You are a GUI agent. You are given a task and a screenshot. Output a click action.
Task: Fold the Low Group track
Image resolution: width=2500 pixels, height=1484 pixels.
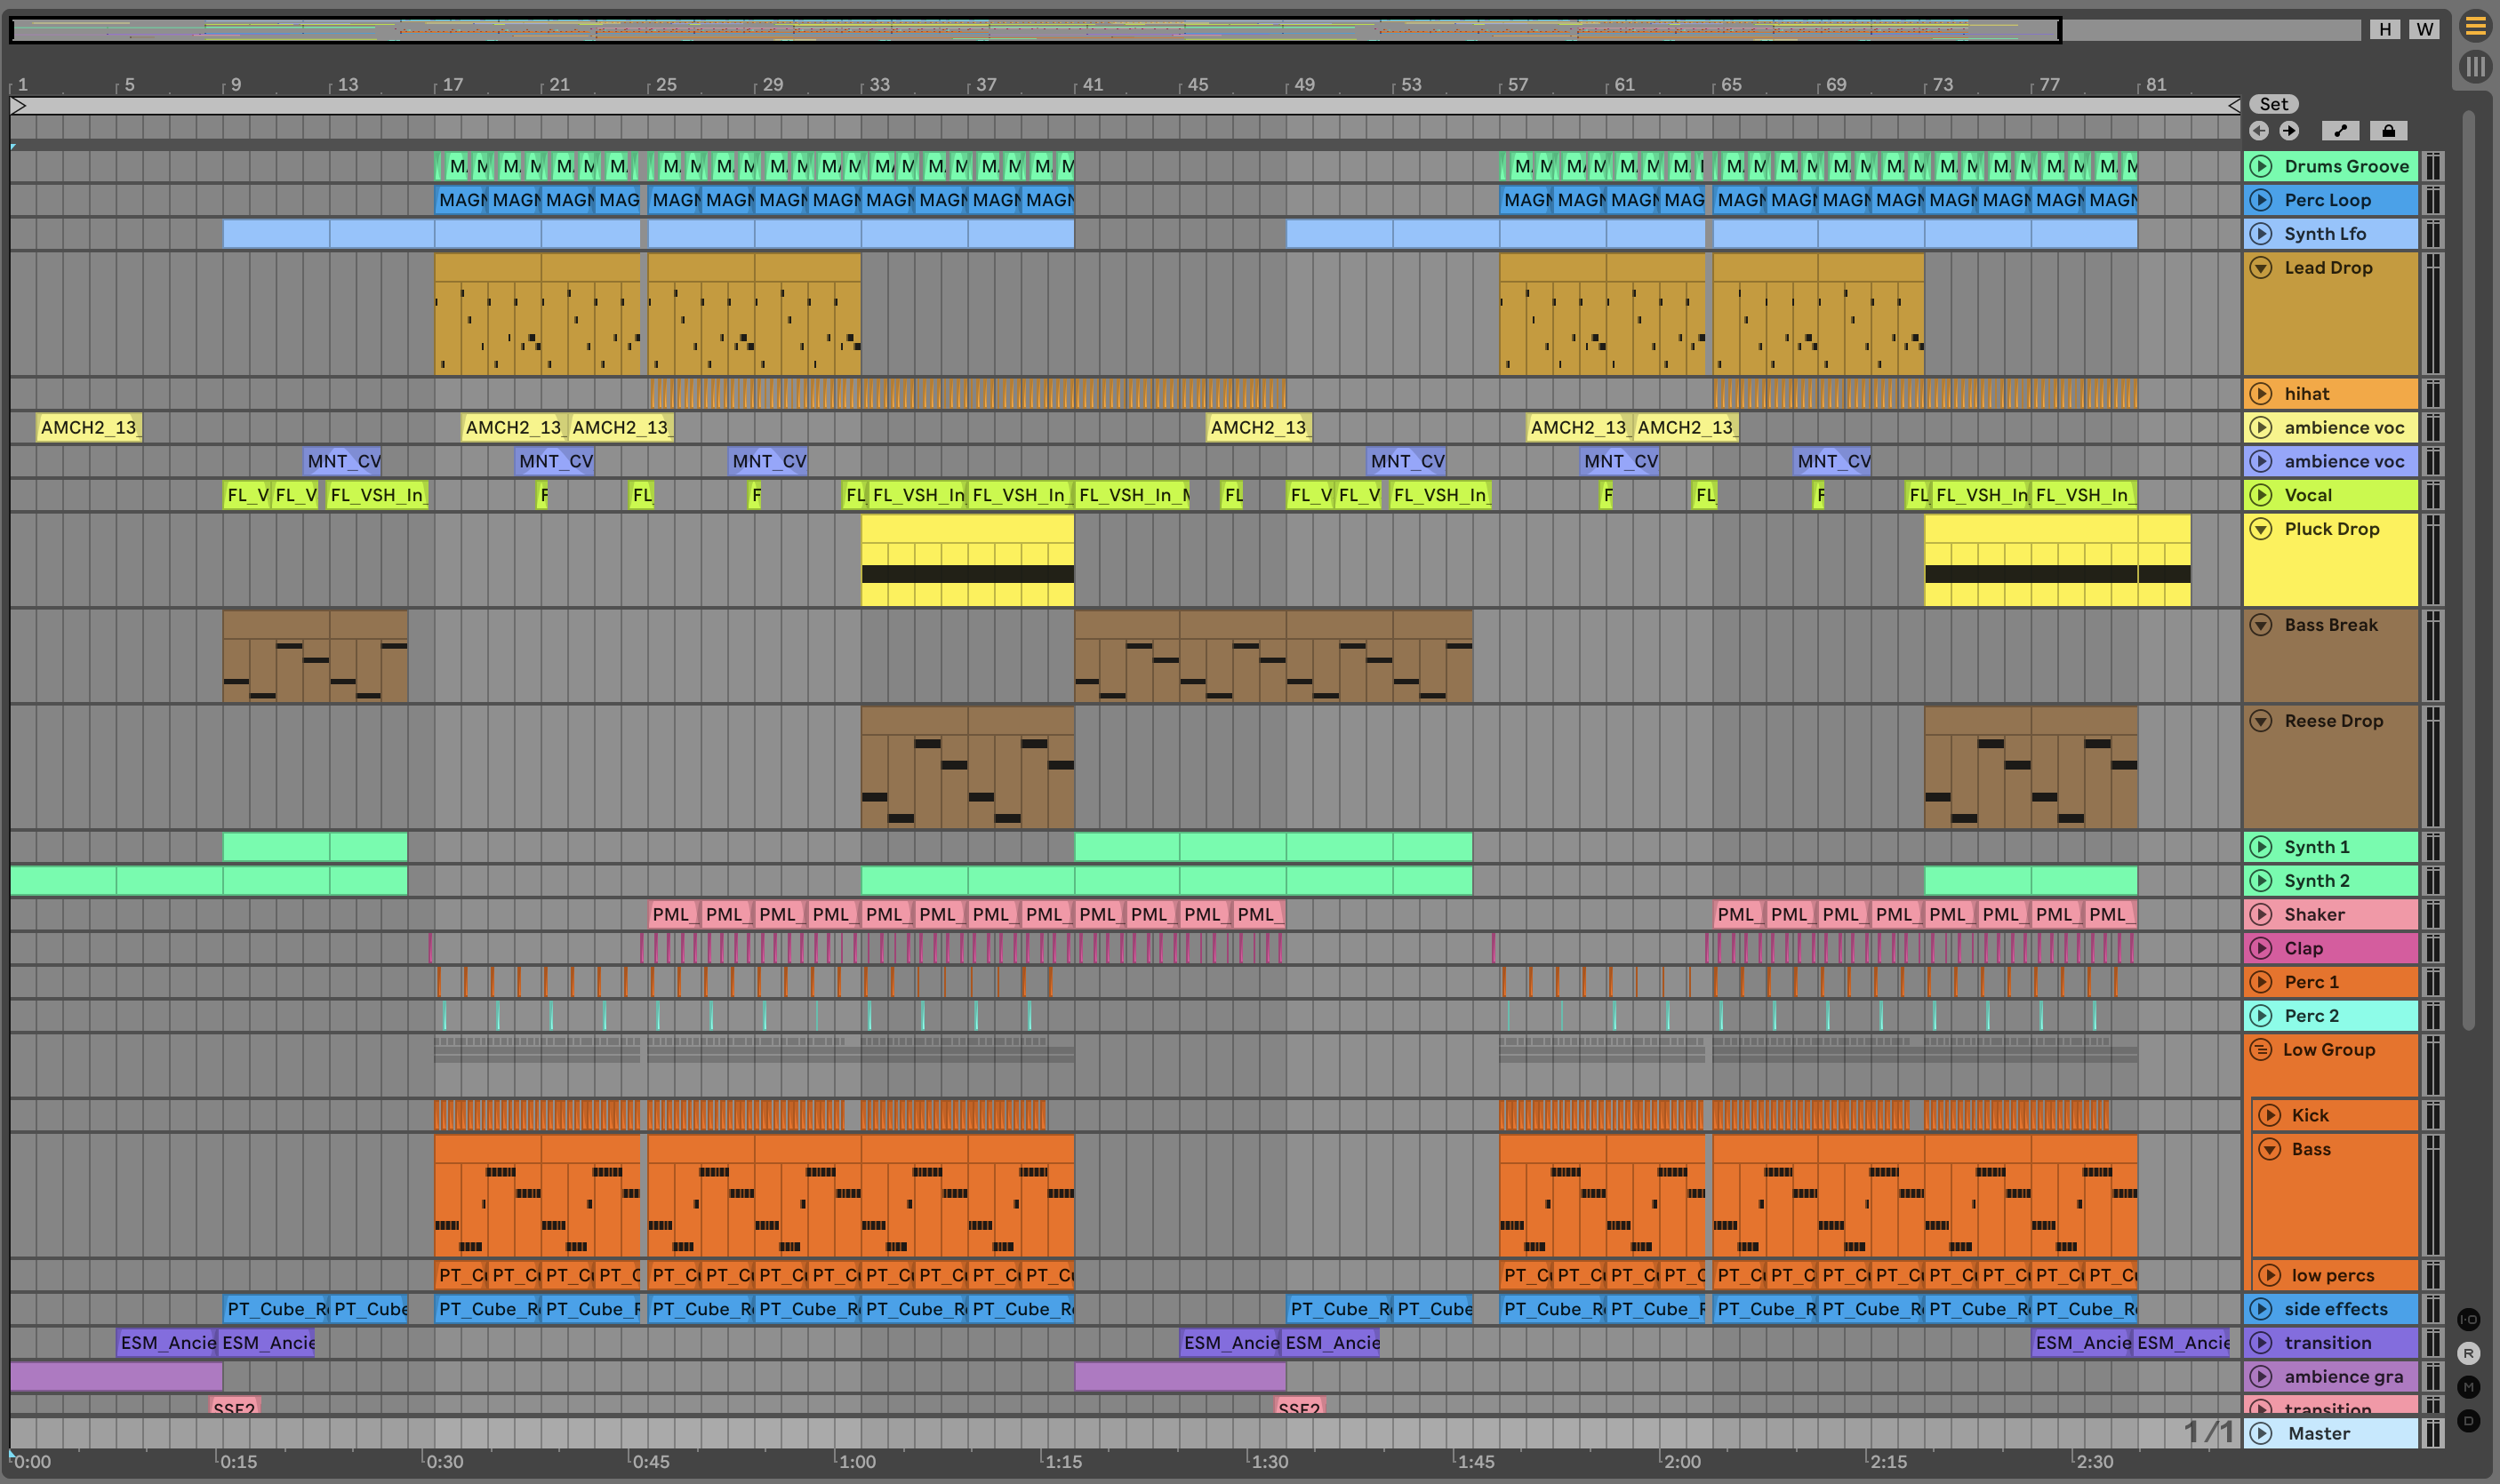(x=2260, y=1049)
